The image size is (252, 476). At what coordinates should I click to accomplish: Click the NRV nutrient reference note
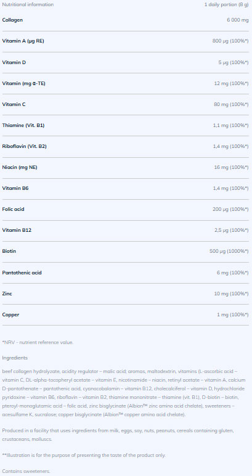(38, 342)
